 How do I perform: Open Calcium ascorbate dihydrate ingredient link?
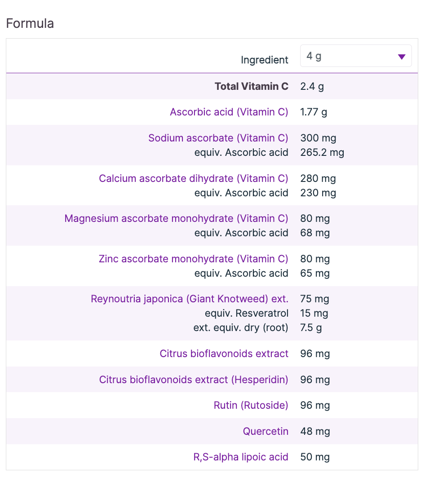(194, 178)
